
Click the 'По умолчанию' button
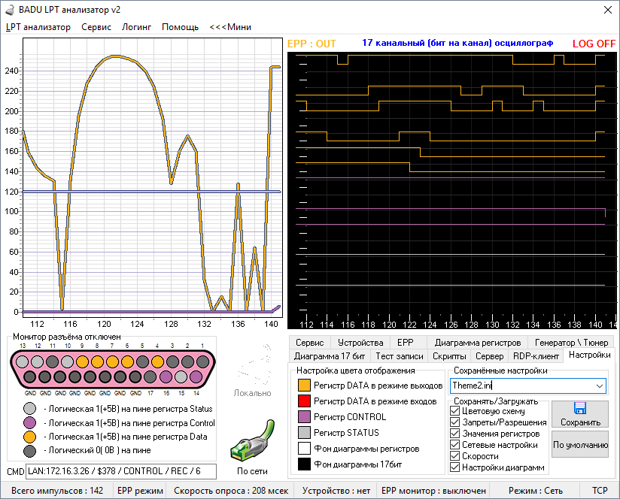point(580,445)
